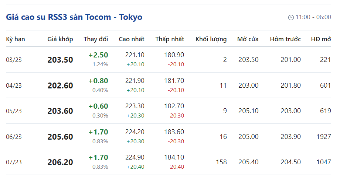
Task: Select the "Thấp nhất" column header
Action: click(x=170, y=39)
